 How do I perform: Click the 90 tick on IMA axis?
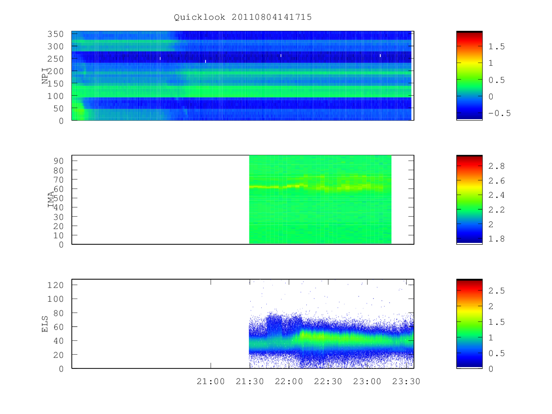(58, 161)
